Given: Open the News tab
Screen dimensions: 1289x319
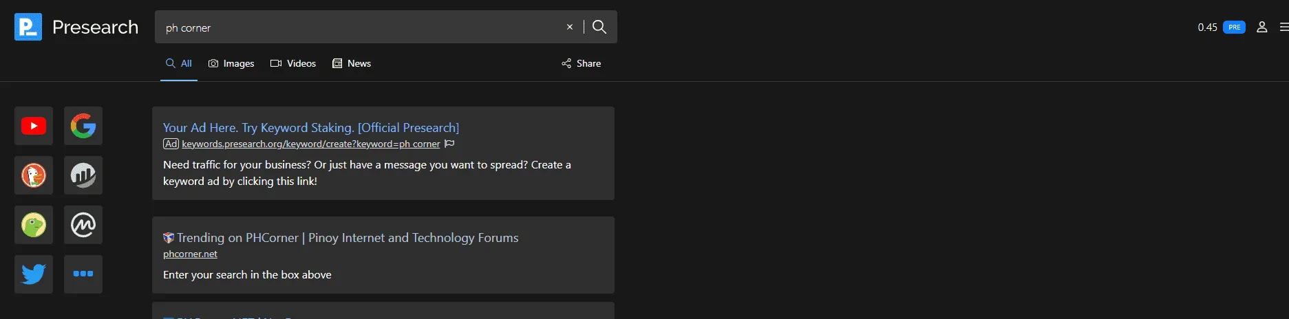Looking at the screenshot, I should point(352,63).
